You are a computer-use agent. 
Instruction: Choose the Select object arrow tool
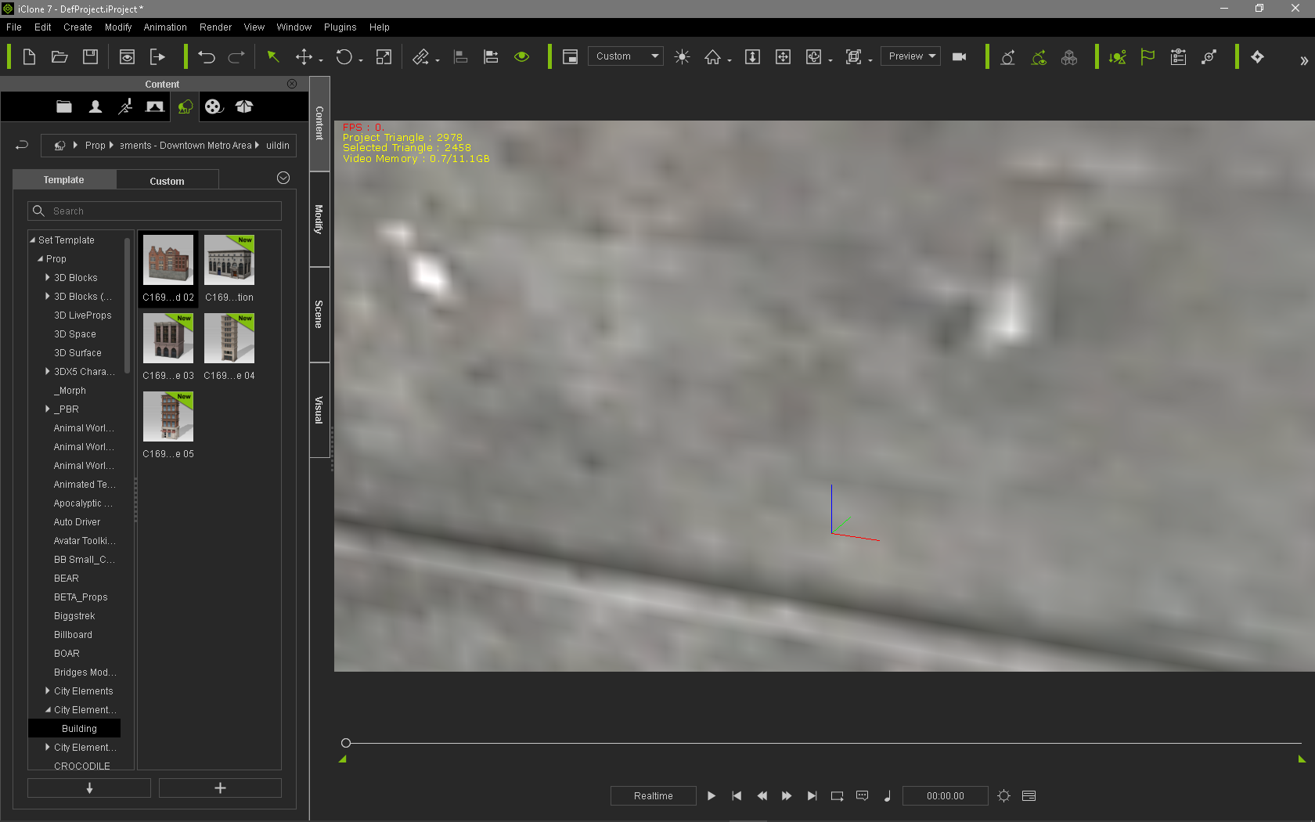[273, 57]
